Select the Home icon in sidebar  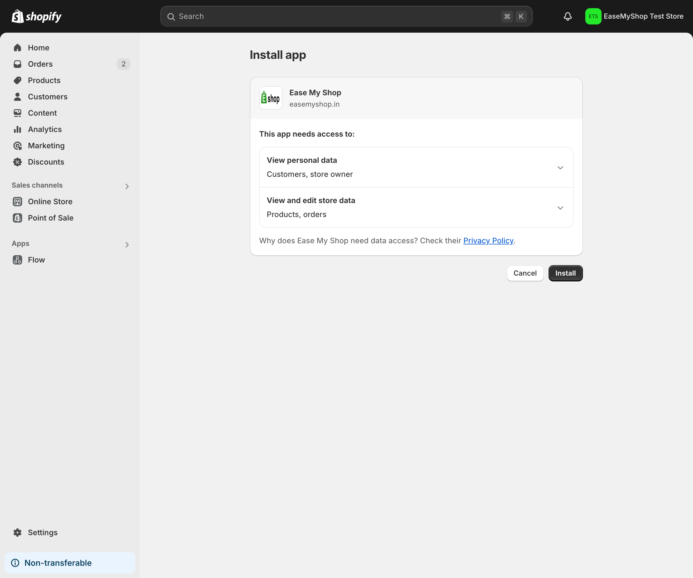click(17, 47)
